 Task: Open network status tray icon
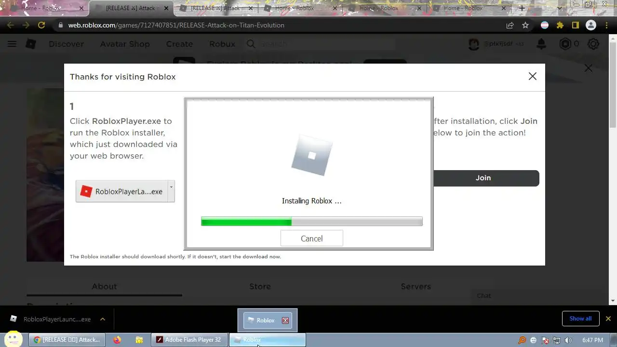(x=557, y=340)
